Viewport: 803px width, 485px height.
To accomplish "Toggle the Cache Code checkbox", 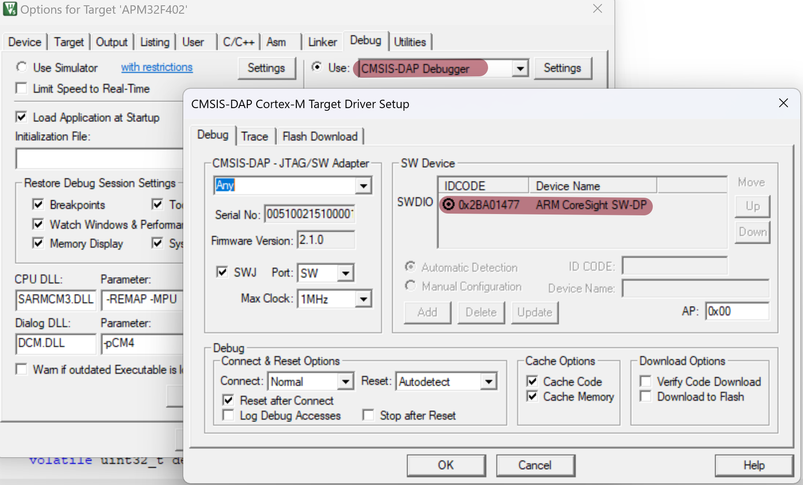I will 532,381.
